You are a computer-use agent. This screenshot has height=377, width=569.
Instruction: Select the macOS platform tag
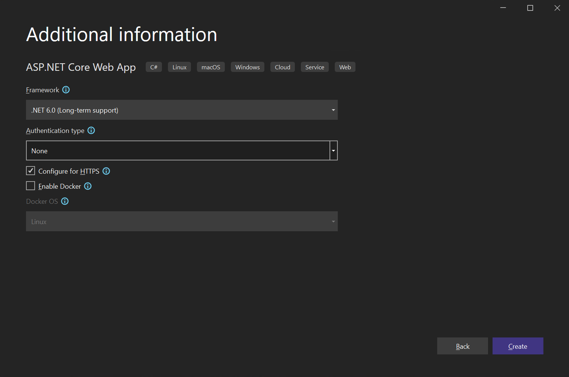tap(211, 67)
